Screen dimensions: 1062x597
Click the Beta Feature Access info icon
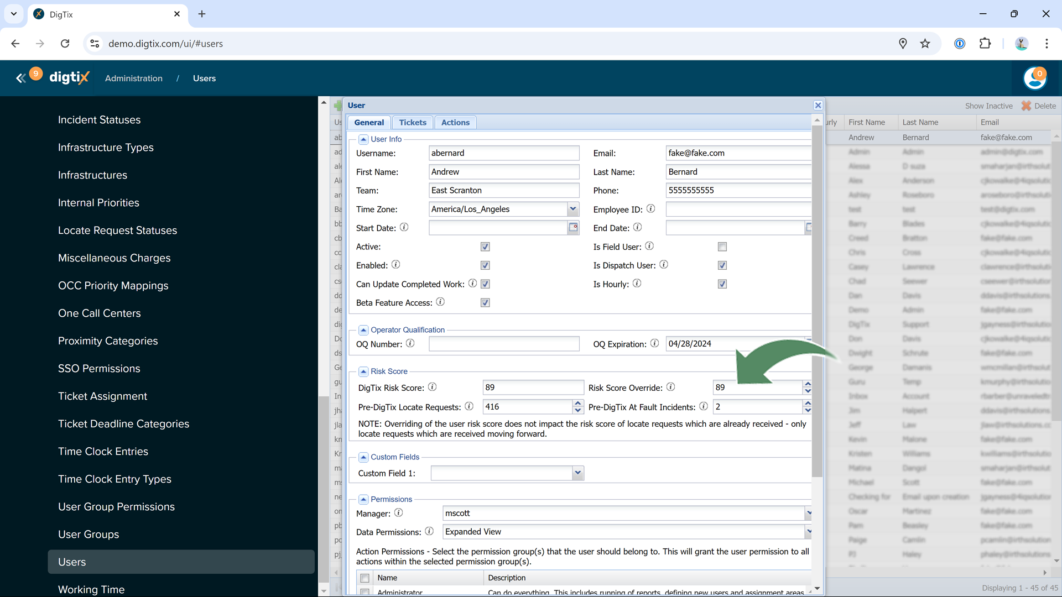click(x=440, y=302)
